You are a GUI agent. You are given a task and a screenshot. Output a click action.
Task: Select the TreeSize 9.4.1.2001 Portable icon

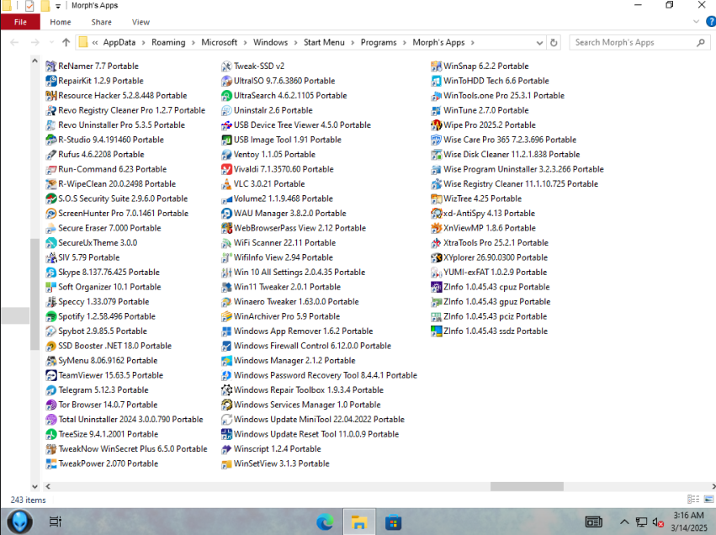tap(51, 434)
